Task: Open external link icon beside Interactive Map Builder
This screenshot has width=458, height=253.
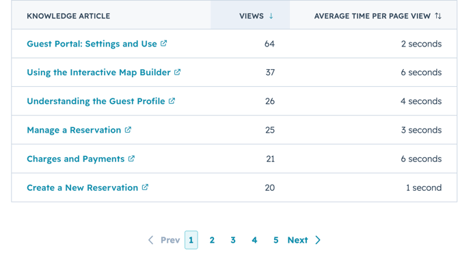Action: click(x=177, y=72)
